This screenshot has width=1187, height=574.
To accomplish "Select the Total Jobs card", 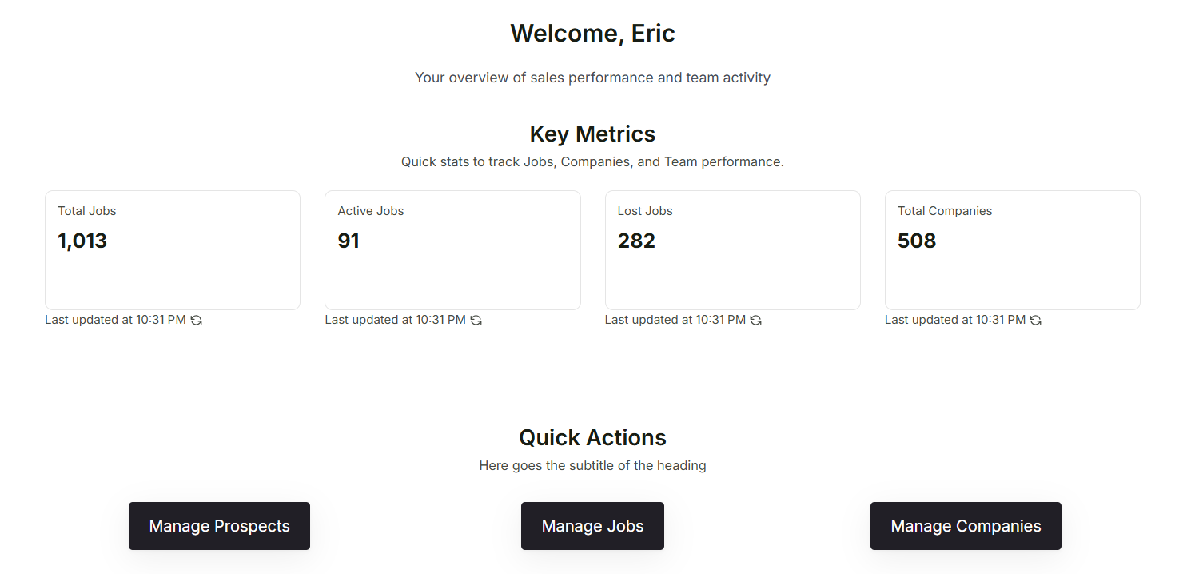I will [172, 249].
